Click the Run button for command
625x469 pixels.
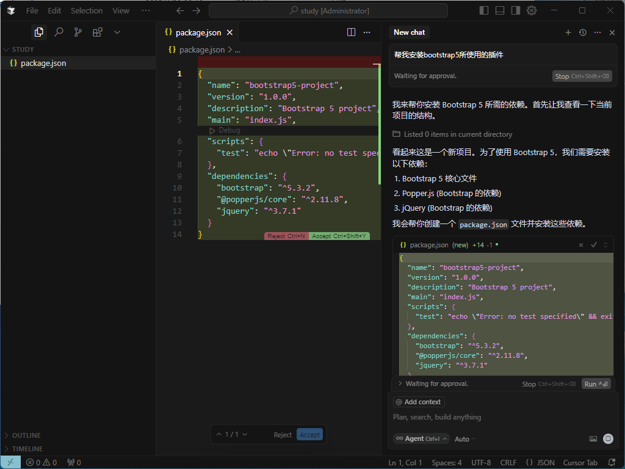click(596, 384)
